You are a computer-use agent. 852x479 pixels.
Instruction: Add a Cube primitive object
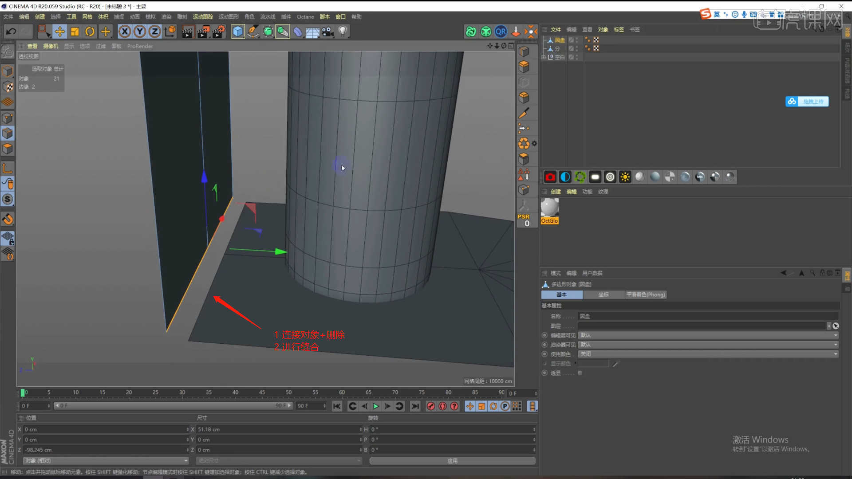(x=238, y=31)
